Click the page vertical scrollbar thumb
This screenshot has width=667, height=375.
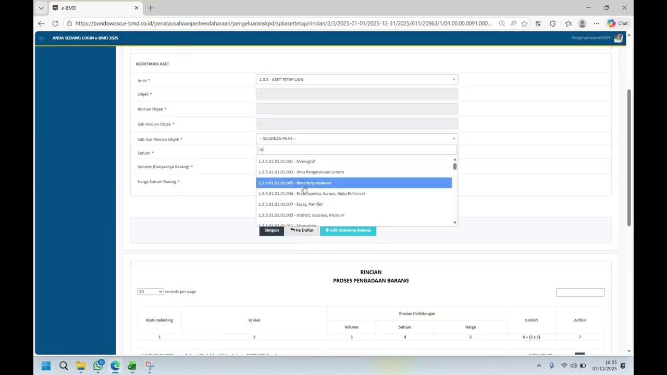(629, 157)
